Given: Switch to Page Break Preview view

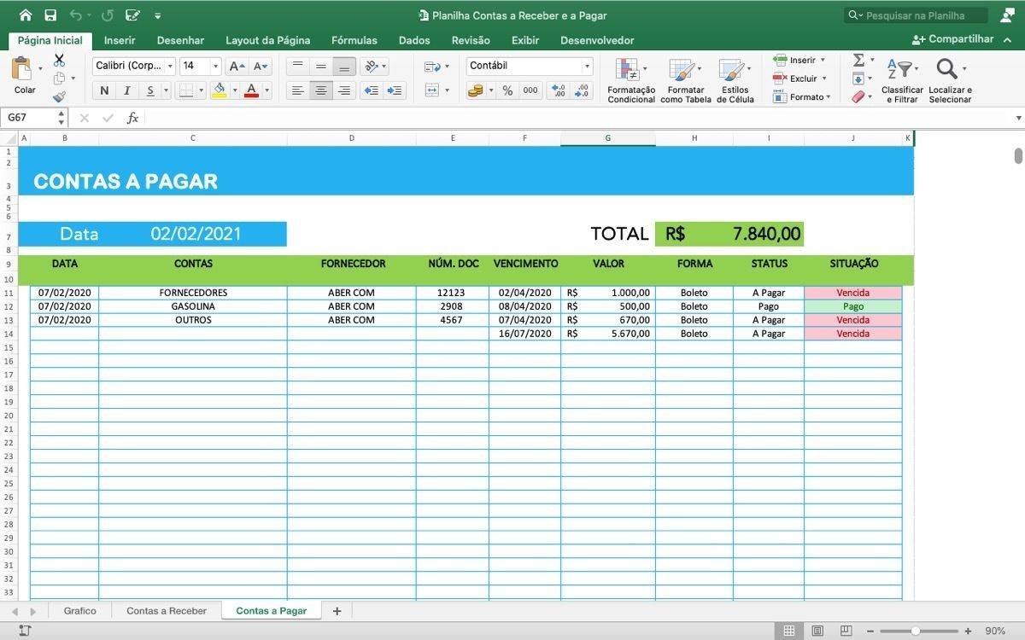Looking at the screenshot, I should (846, 631).
